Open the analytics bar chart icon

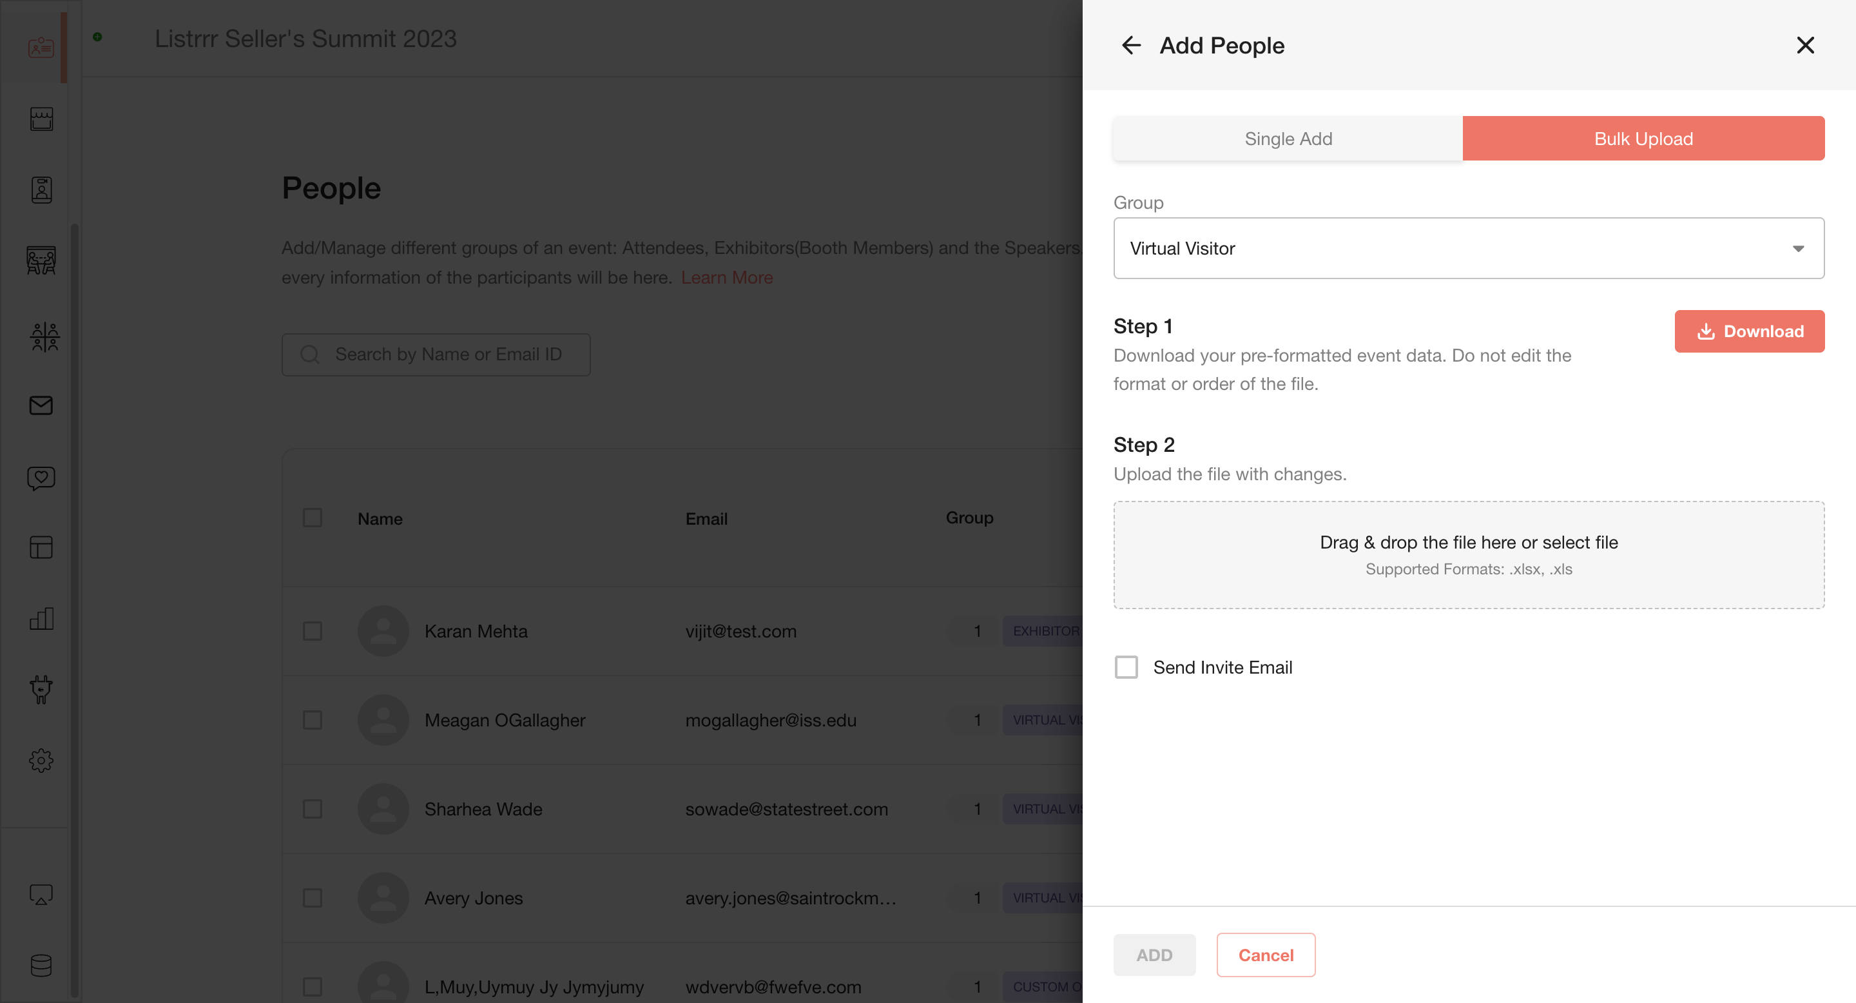tap(41, 618)
